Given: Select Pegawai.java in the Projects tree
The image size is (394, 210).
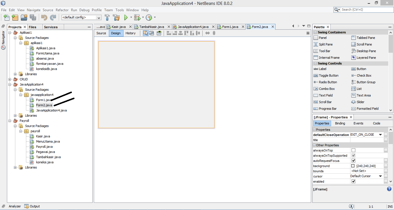Looking at the screenshot, I should click(x=45, y=152).
